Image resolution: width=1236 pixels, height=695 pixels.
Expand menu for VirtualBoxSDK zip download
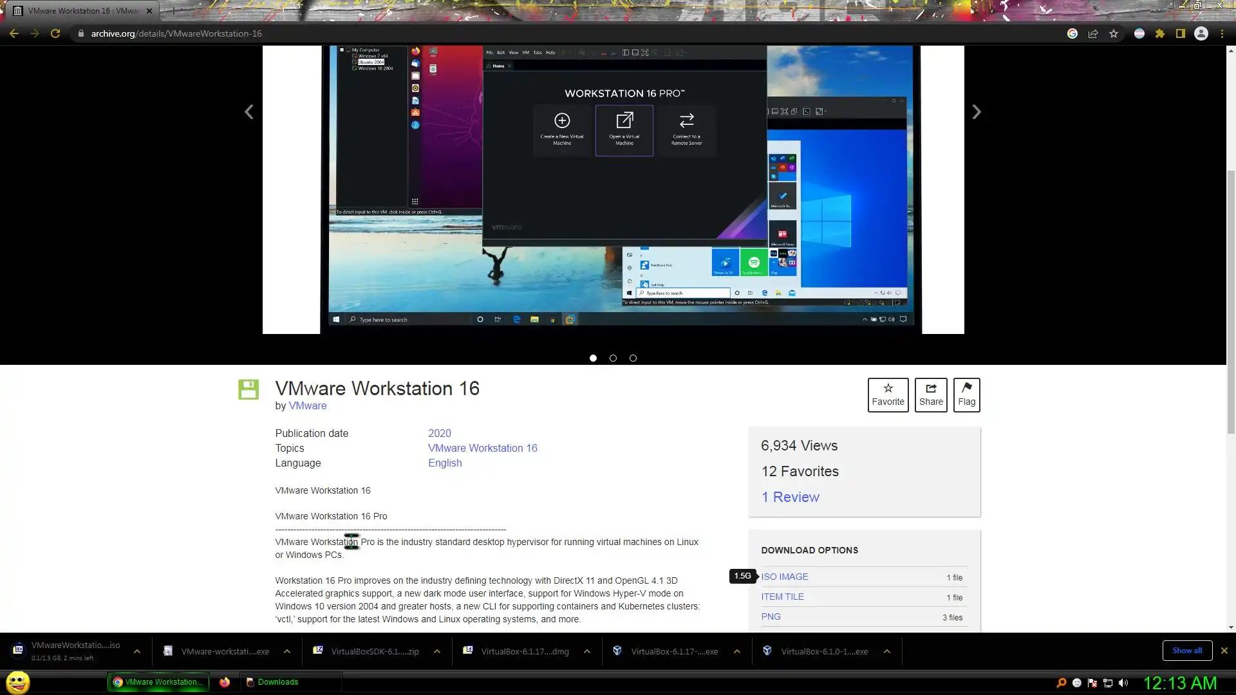[437, 651]
